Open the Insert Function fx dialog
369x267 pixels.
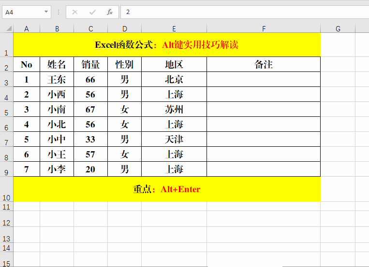pyautogui.click(x=110, y=12)
